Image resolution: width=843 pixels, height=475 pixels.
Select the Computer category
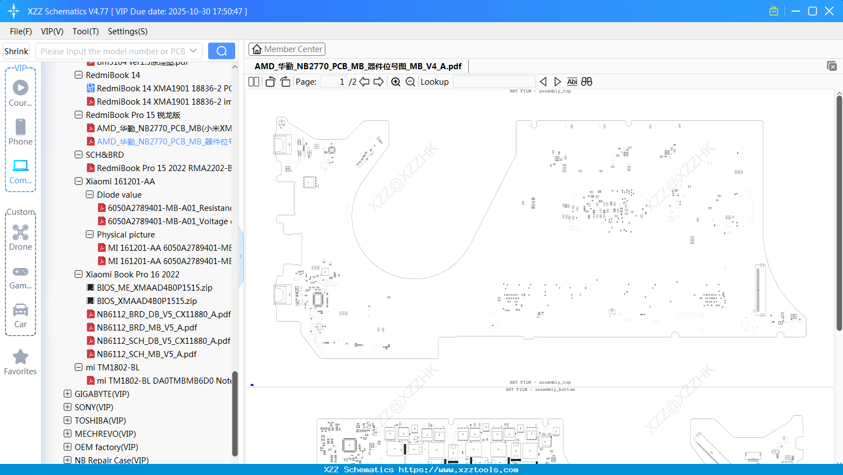point(20,172)
